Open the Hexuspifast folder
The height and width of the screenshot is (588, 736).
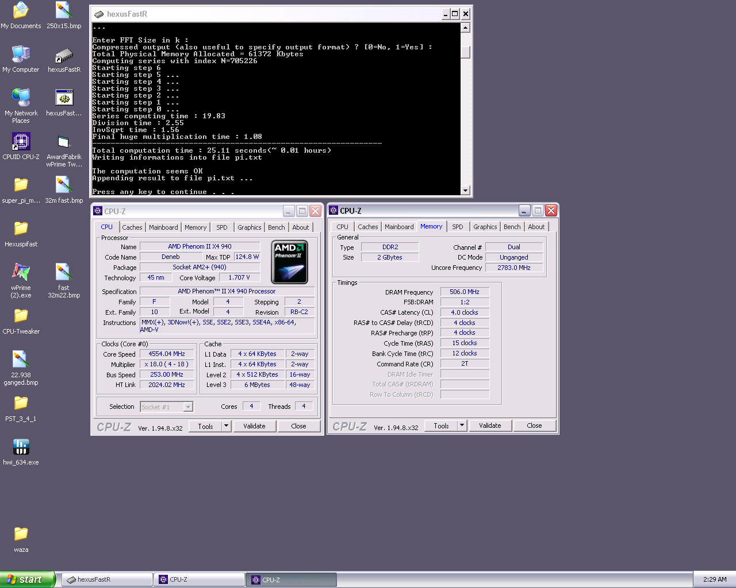tap(21, 234)
